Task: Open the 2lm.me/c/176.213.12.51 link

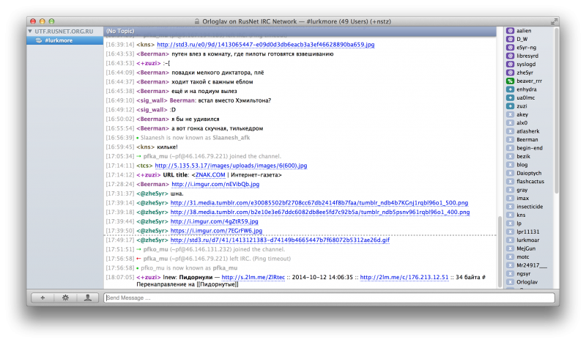Action: (x=404, y=278)
